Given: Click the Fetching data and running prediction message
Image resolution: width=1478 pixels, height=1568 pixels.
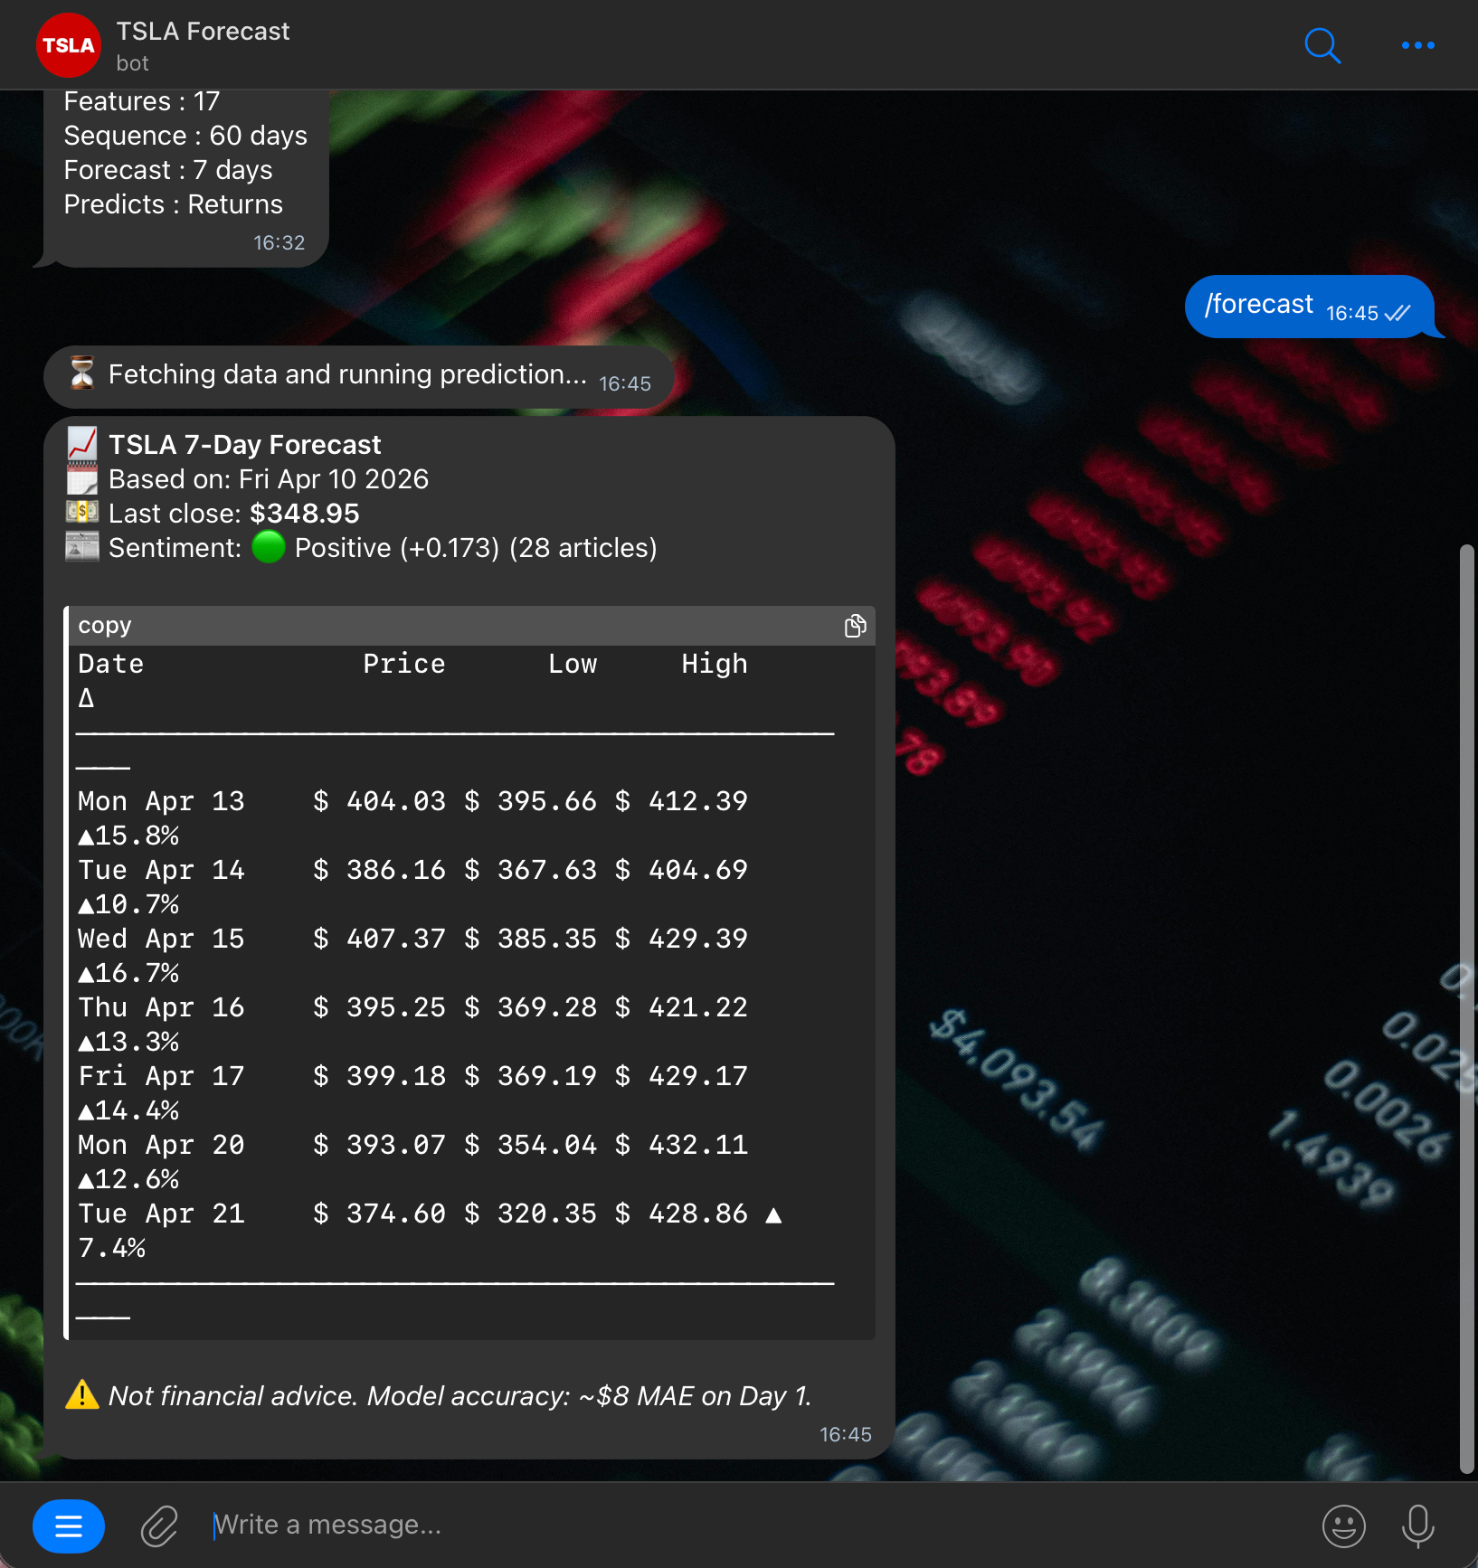Looking at the screenshot, I should pos(347,375).
